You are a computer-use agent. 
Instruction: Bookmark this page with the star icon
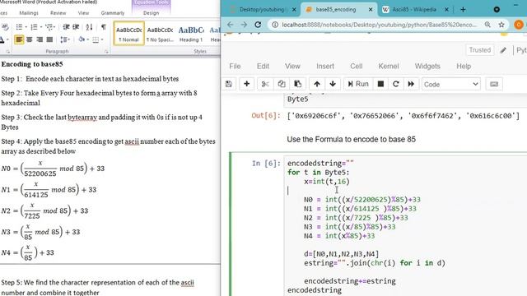501,25
